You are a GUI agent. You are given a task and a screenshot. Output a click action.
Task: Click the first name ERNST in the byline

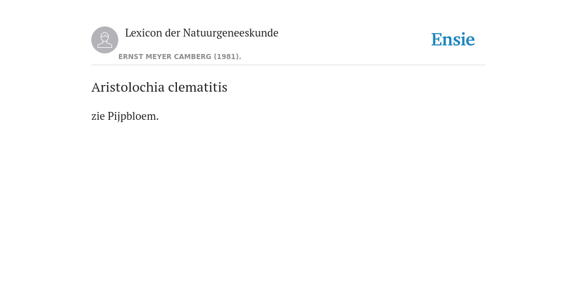coord(131,57)
